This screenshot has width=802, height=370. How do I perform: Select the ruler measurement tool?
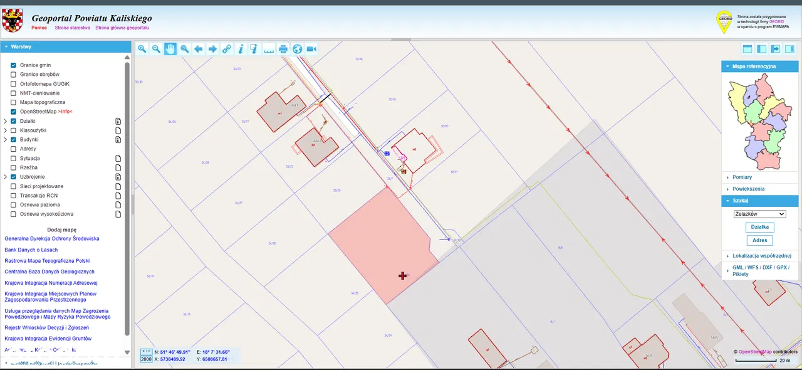(x=269, y=49)
